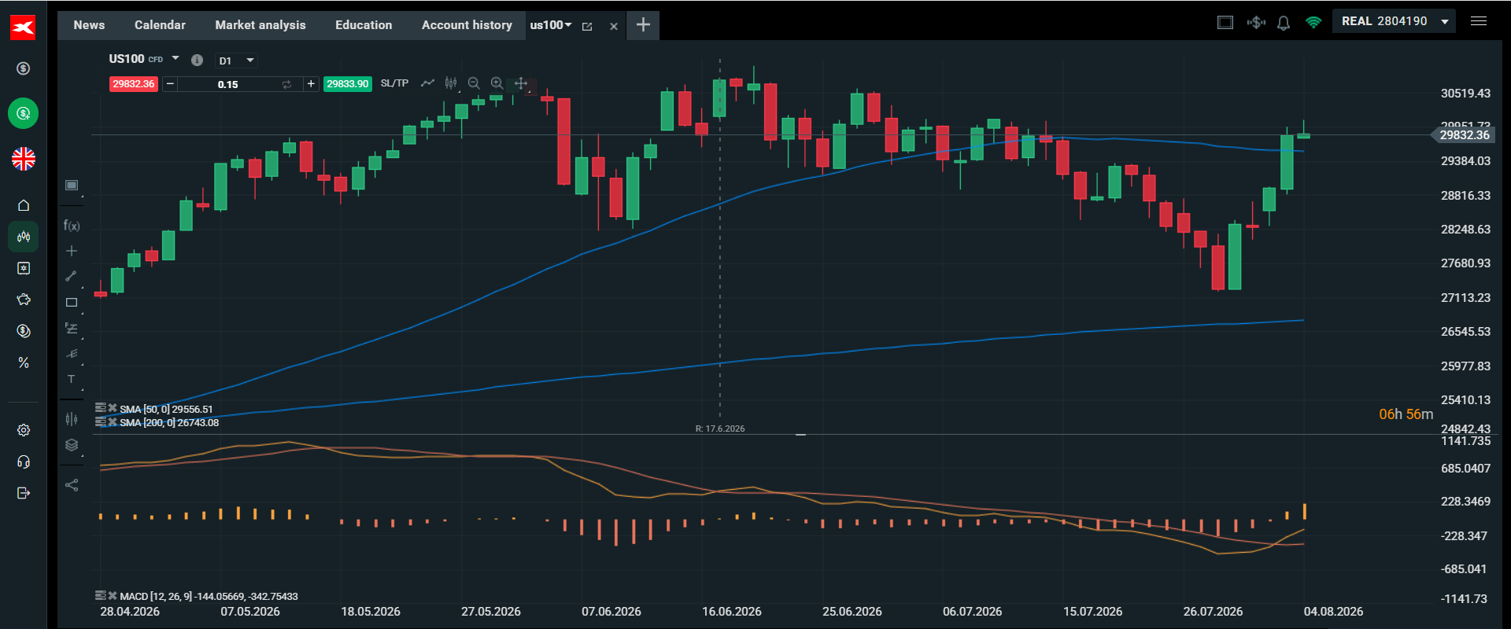This screenshot has height=629, width=1511.
Task: Click the zoom in magnifier icon
Action: [497, 83]
